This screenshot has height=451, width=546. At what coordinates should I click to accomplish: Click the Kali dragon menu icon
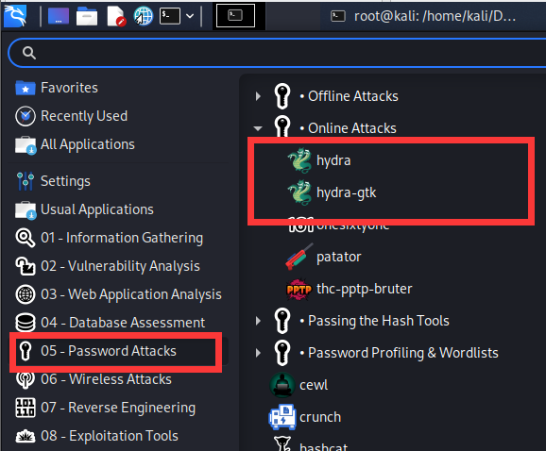[x=14, y=16]
